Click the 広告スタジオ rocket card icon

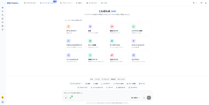(x=112, y=55)
